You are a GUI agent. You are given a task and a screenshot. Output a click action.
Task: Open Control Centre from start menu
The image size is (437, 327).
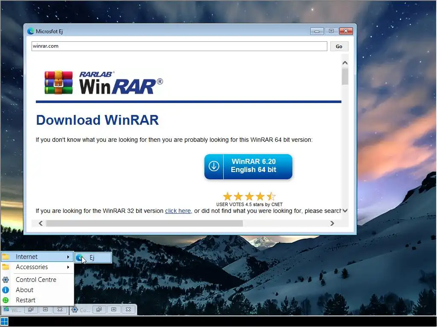point(38,279)
